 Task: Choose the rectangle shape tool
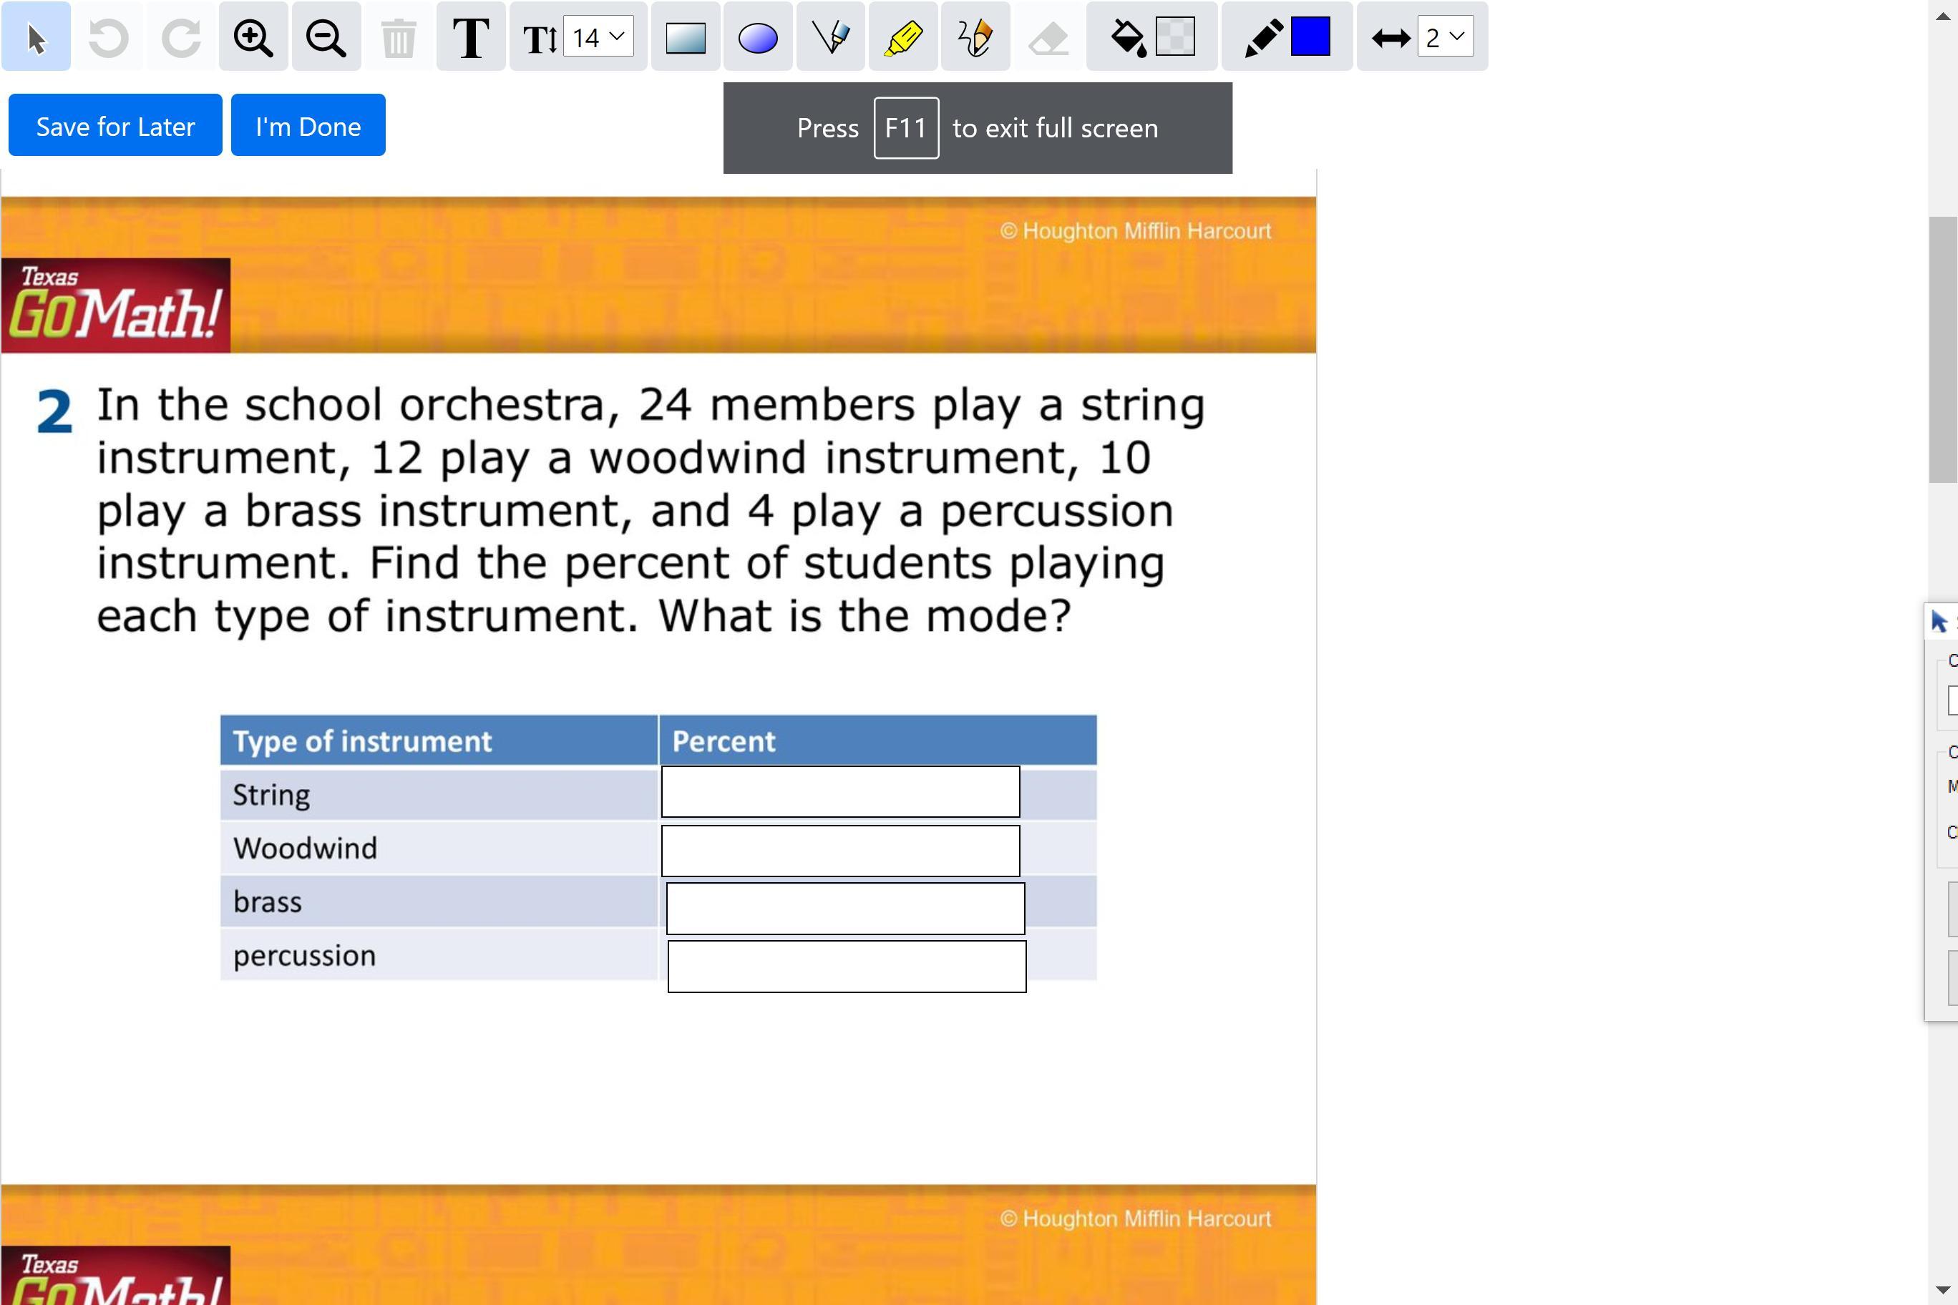[685, 37]
